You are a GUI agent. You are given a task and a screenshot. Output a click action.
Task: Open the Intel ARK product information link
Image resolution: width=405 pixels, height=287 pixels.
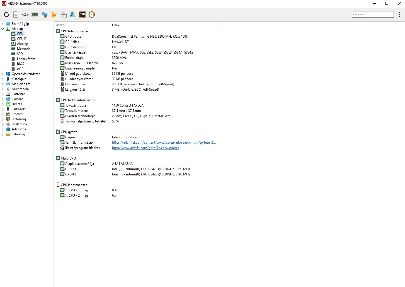click(164, 143)
